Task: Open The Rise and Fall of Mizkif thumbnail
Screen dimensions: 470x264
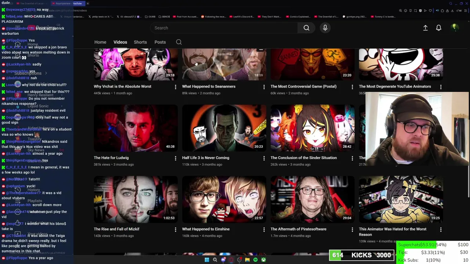Action: click(x=135, y=199)
